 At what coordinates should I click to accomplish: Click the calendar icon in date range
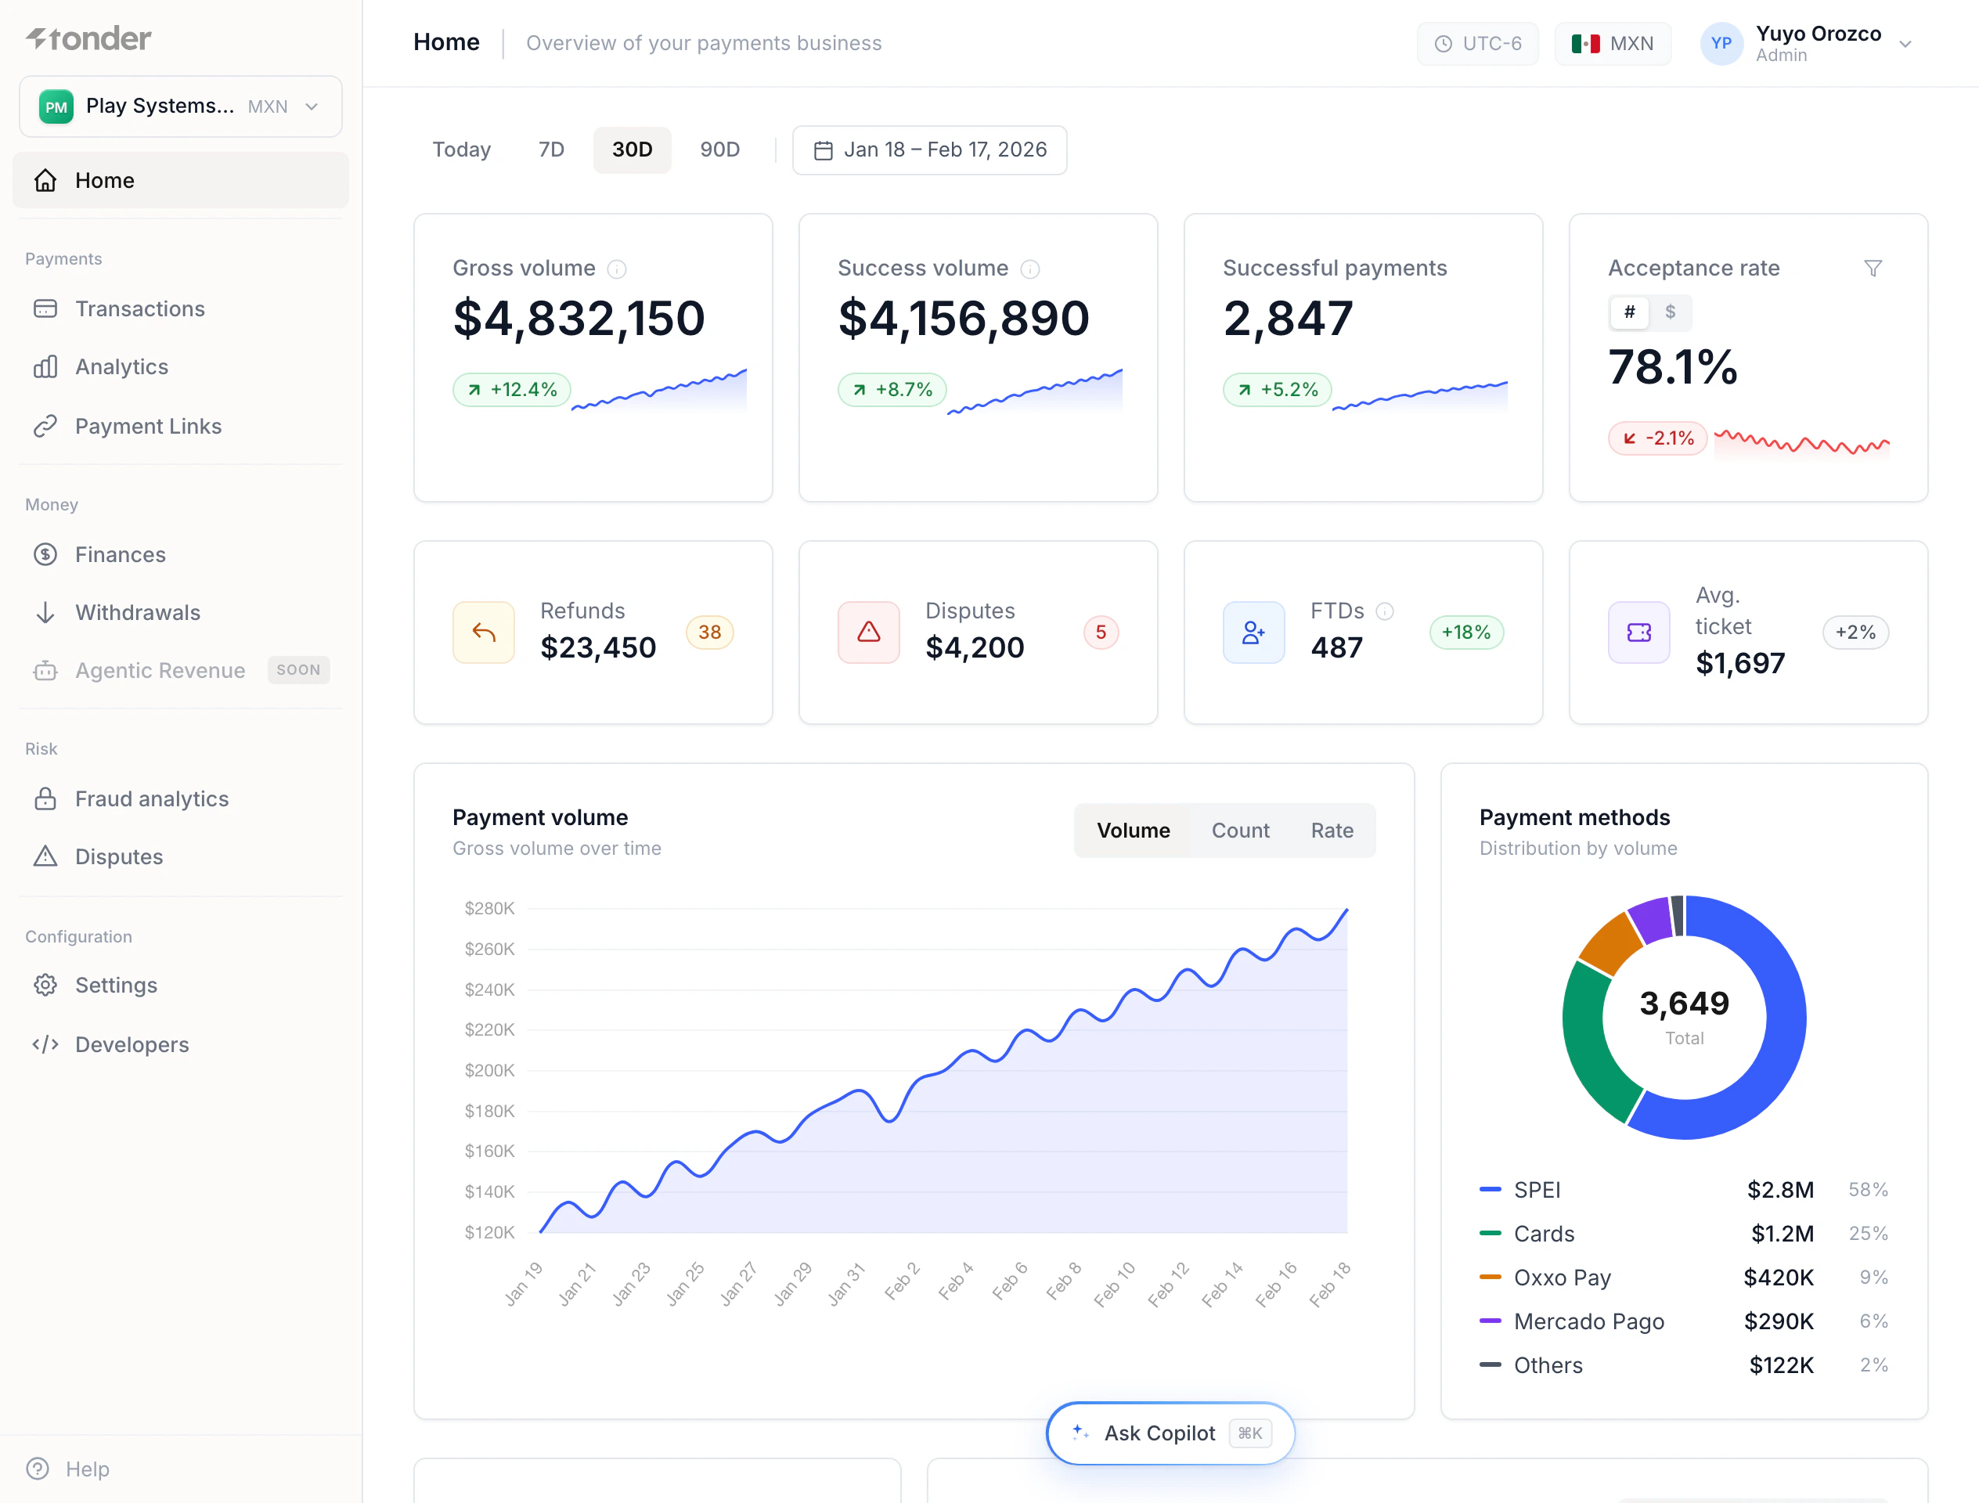823,150
